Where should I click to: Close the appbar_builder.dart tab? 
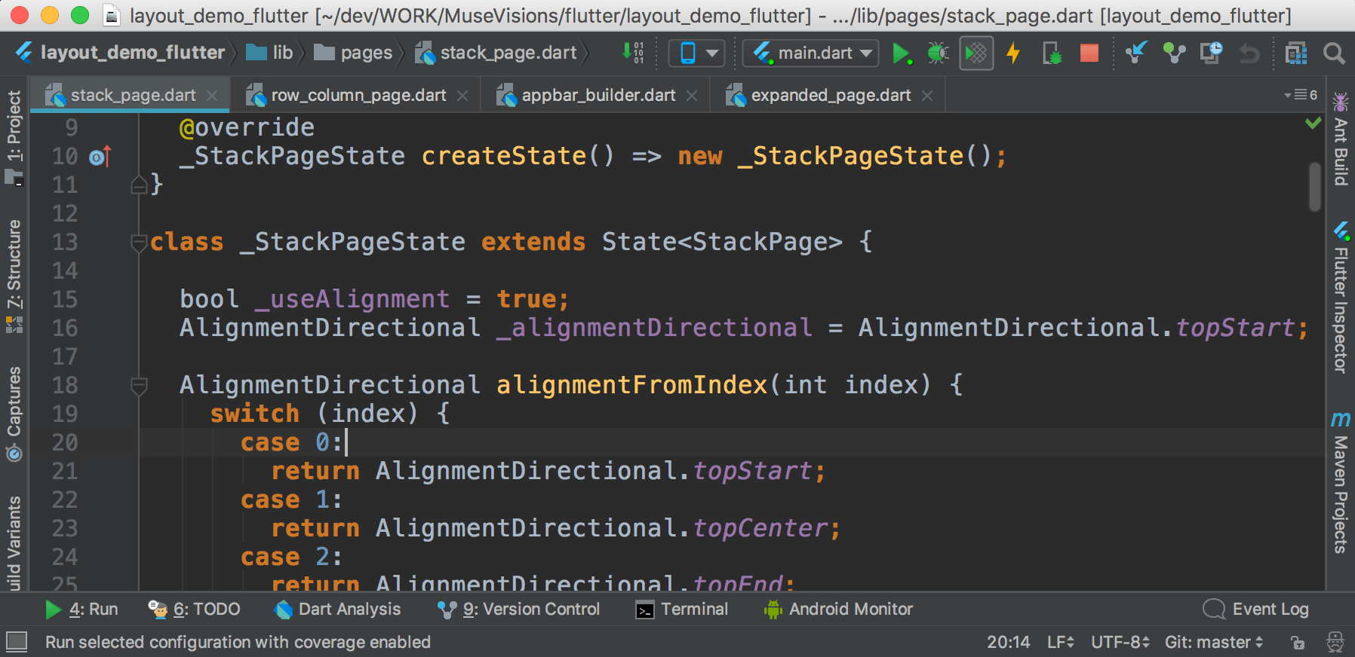pos(692,96)
